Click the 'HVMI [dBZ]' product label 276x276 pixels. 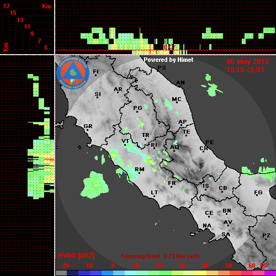pyautogui.click(x=76, y=256)
